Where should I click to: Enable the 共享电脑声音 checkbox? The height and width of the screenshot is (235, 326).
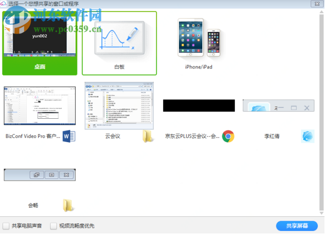[6, 226]
